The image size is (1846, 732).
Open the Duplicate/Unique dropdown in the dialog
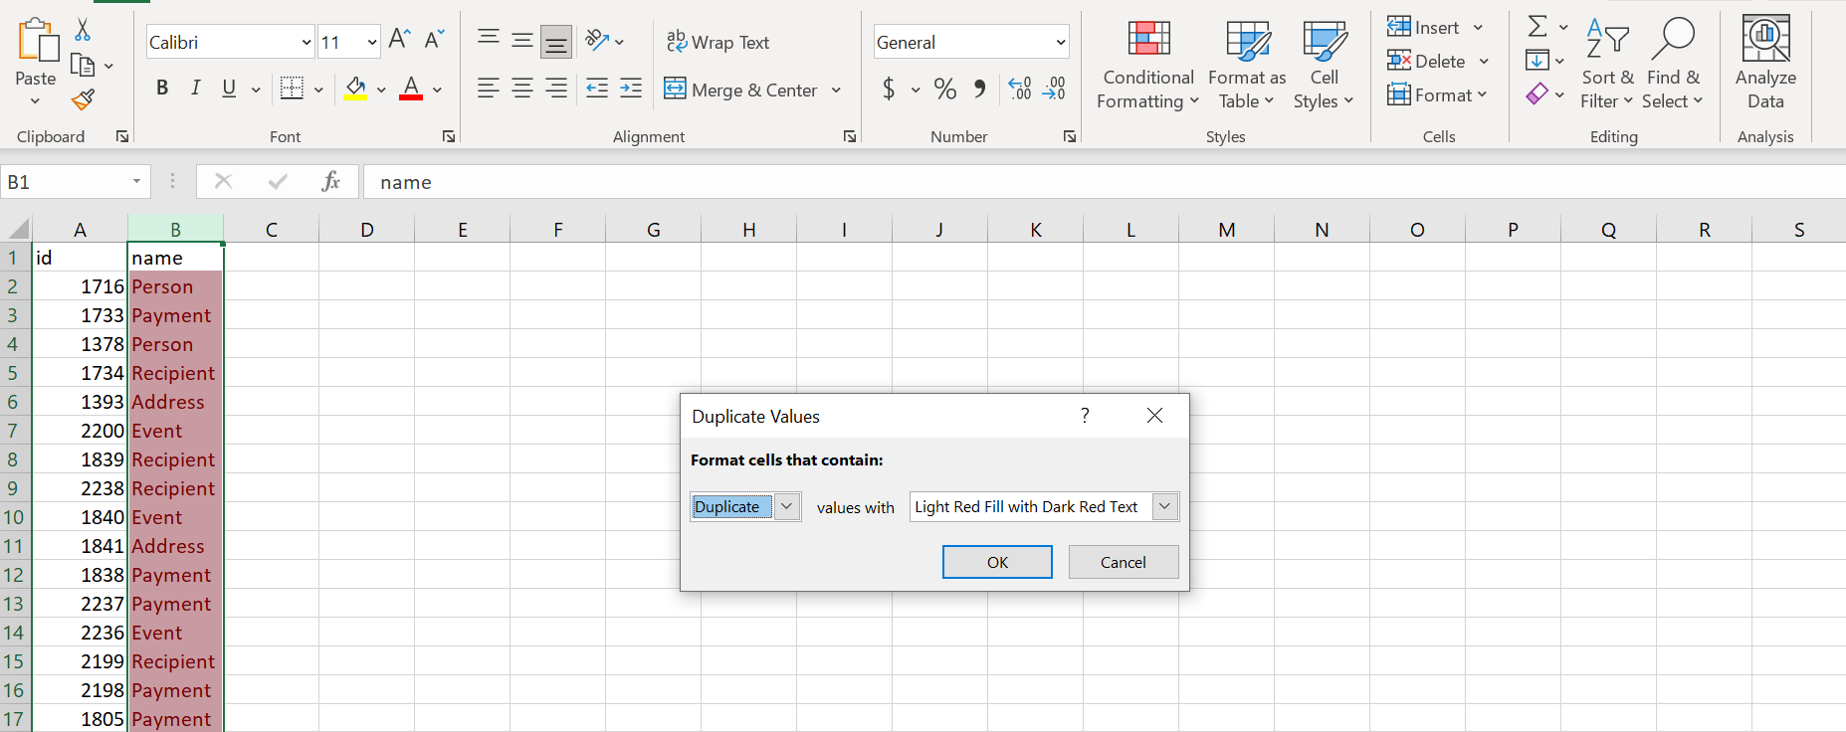click(x=786, y=506)
